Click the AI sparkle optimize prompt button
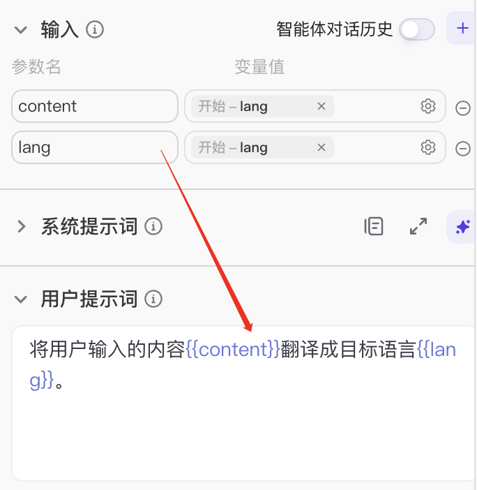This screenshot has height=490, width=477. click(x=462, y=227)
